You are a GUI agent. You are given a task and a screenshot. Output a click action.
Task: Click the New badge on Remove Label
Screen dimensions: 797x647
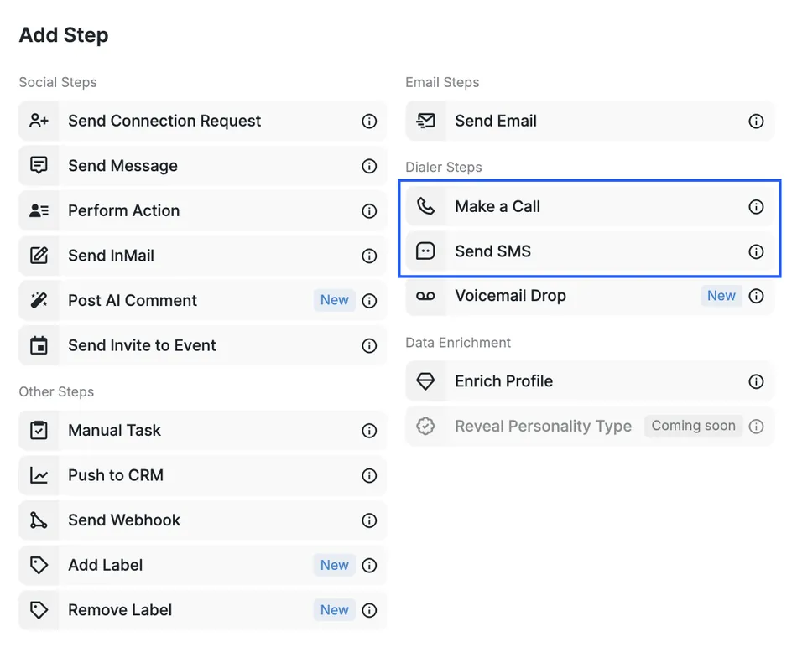(335, 609)
